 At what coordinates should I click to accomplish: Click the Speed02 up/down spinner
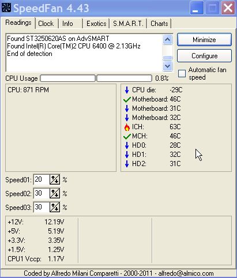[x=55, y=193]
